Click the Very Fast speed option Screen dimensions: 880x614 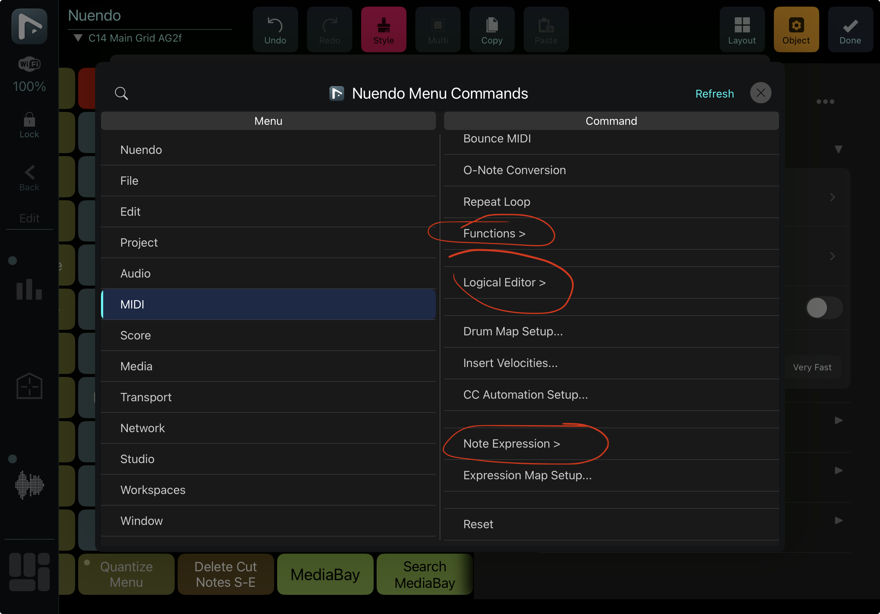pyautogui.click(x=812, y=367)
